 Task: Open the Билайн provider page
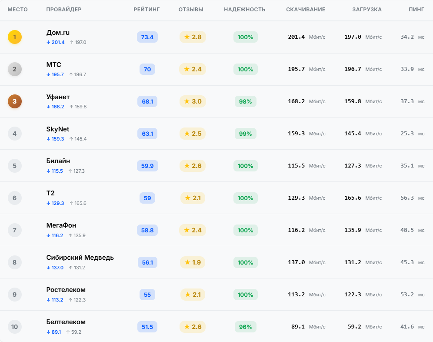click(58, 161)
